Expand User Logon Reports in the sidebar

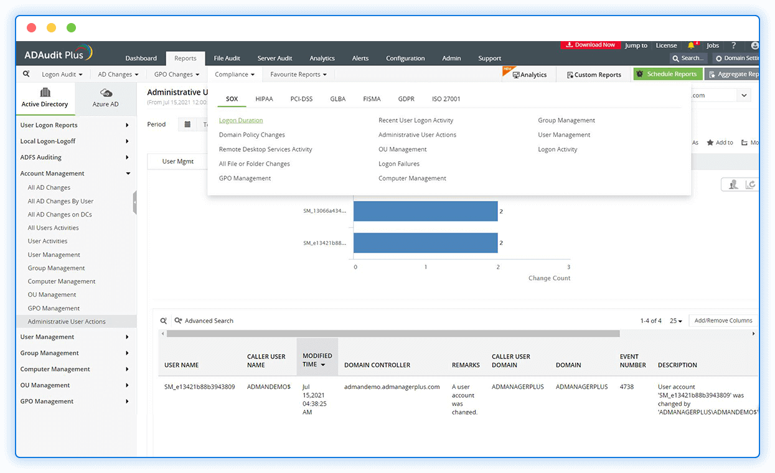pyautogui.click(x=50, y=124)
